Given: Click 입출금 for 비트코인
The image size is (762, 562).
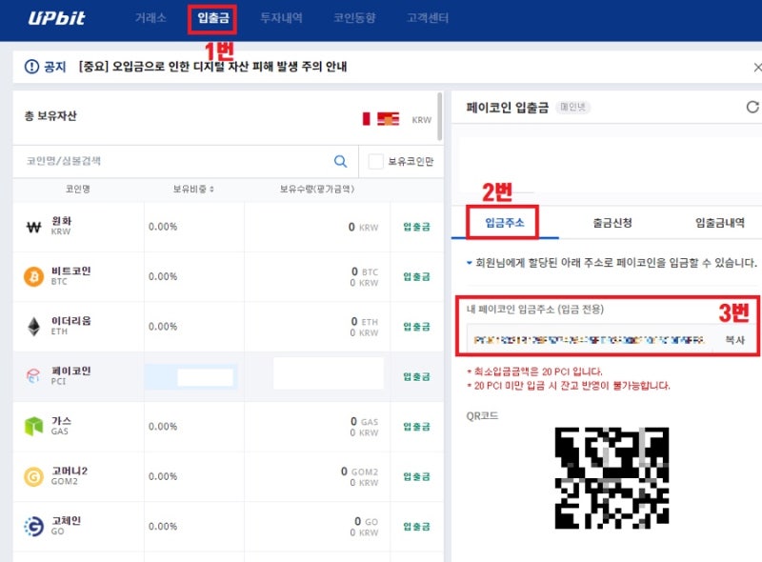Looking at the screenshot, I should [416, 276].
